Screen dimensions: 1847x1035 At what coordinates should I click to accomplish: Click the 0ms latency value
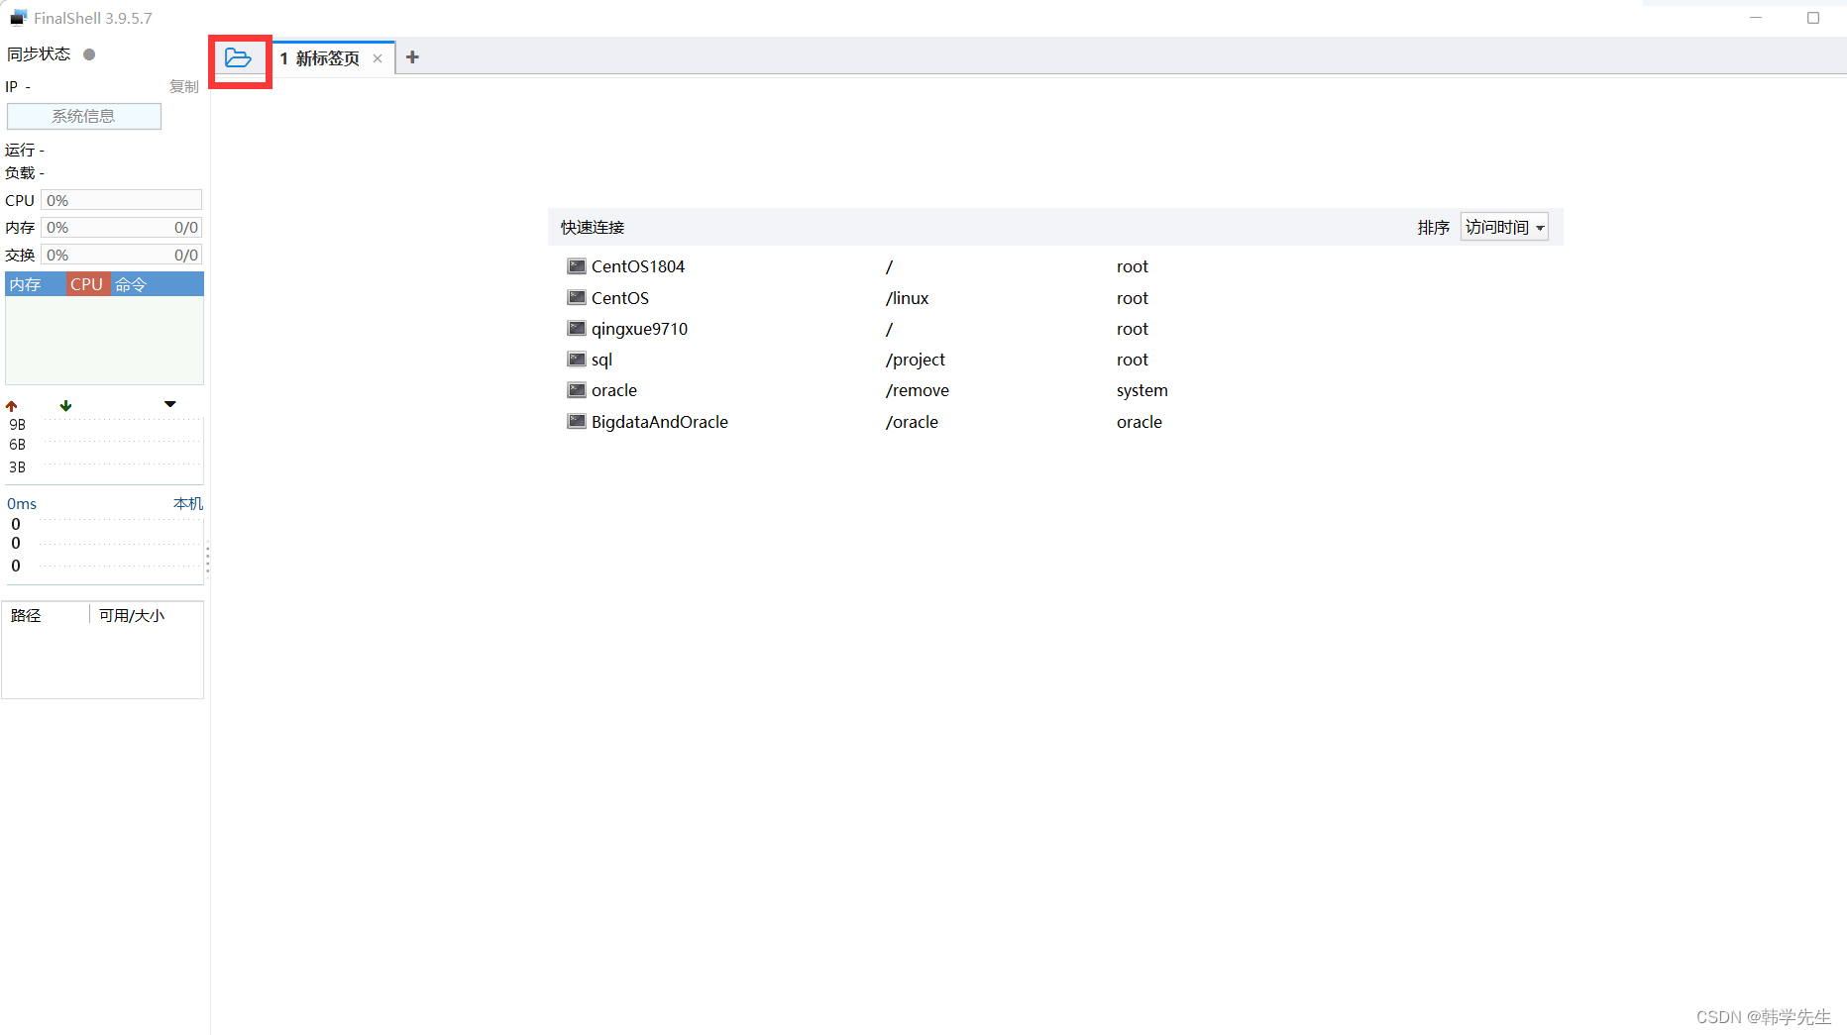coord(22,503)
